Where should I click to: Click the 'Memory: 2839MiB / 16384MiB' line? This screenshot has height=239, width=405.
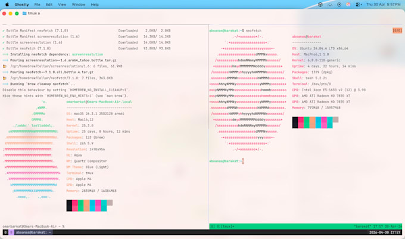tap(92, 191)
